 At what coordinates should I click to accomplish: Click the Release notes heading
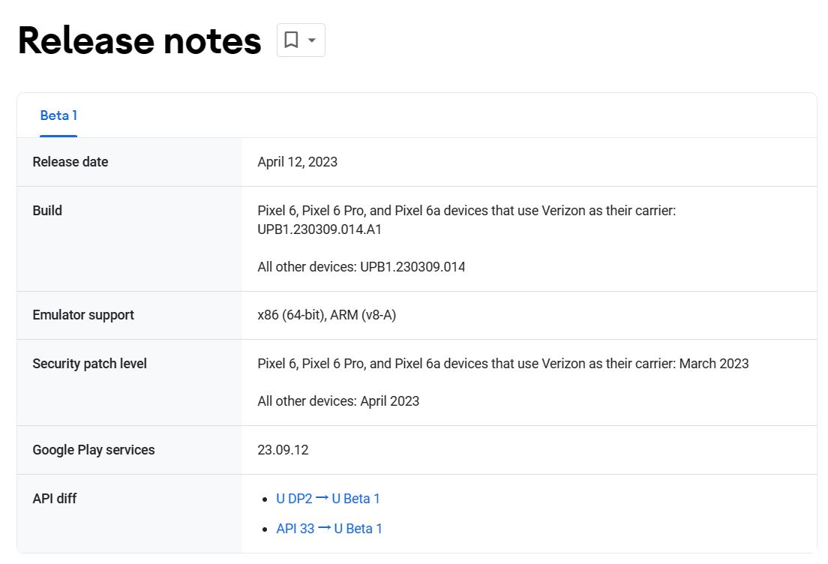pyautogui.click(x=139, y=40)
